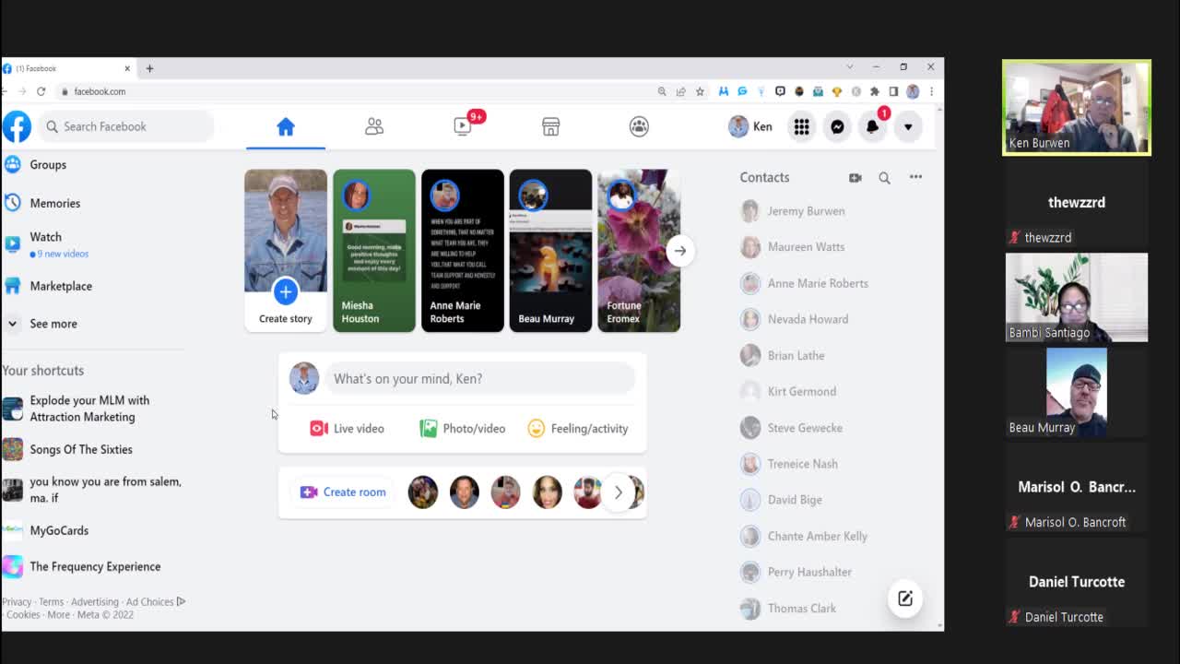Open Watch in left sidebar
This screenshot has width=1180, height=664.
click(x=46, y=244)
